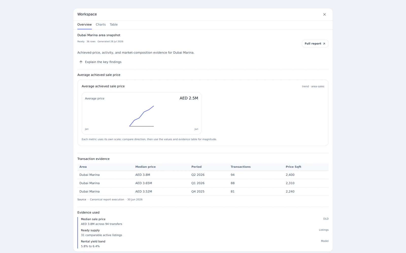Image resolution: width=406 pixels, height=253 pixels.
Task: Click the Median price column header
Action: 145,167
